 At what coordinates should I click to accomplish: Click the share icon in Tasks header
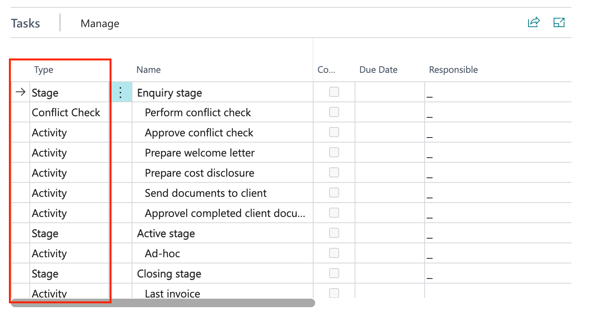pyautogui.click(x=534, y=22)
